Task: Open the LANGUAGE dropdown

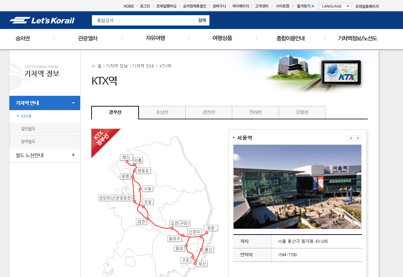Action: (335, 6)
